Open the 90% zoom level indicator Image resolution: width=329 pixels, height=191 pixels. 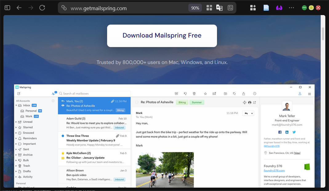pyautogui.click(x=195, y=8)
